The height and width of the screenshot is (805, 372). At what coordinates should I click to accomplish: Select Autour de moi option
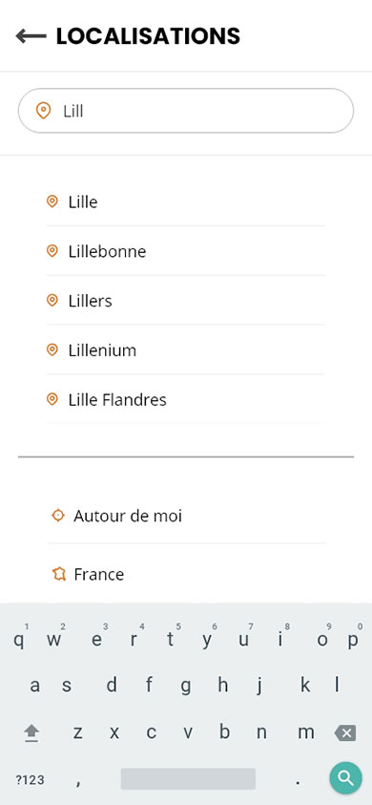pos(186,516)
